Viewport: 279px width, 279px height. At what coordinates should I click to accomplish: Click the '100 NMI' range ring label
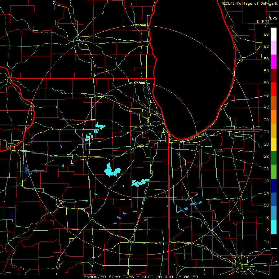coord(139,25)
